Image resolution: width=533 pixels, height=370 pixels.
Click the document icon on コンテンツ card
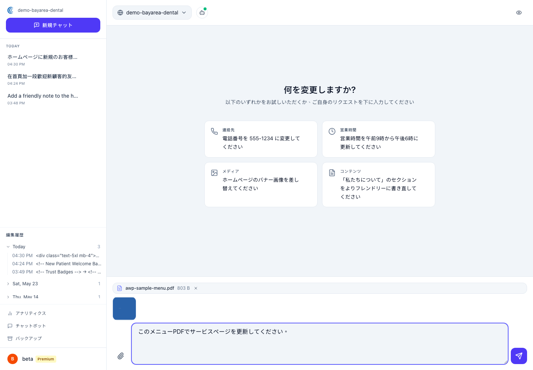332,173
